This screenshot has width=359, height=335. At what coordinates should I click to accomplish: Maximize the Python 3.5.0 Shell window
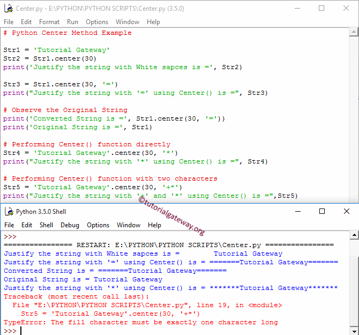pos(322,211)
